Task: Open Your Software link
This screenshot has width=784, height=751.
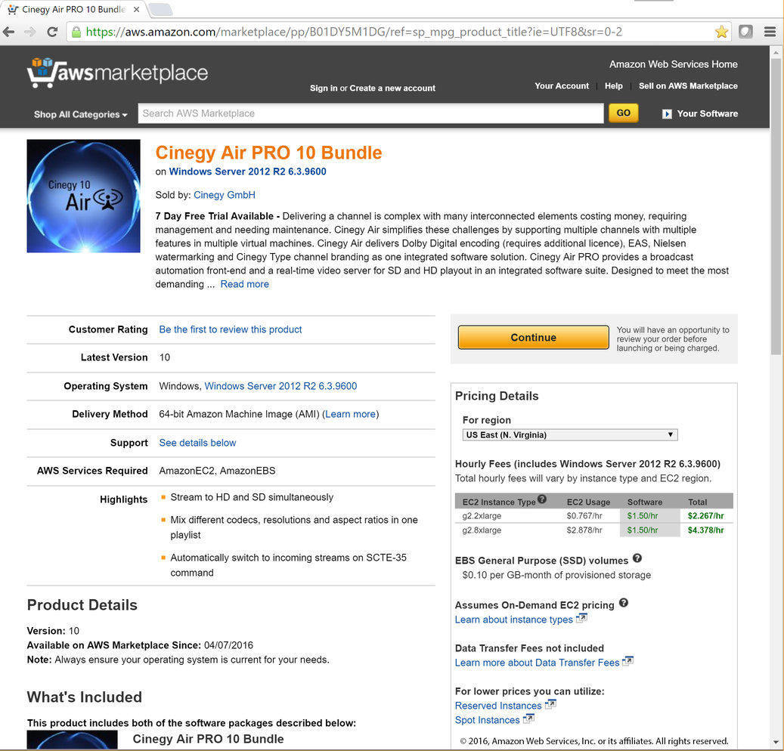Action: [708, 114]
